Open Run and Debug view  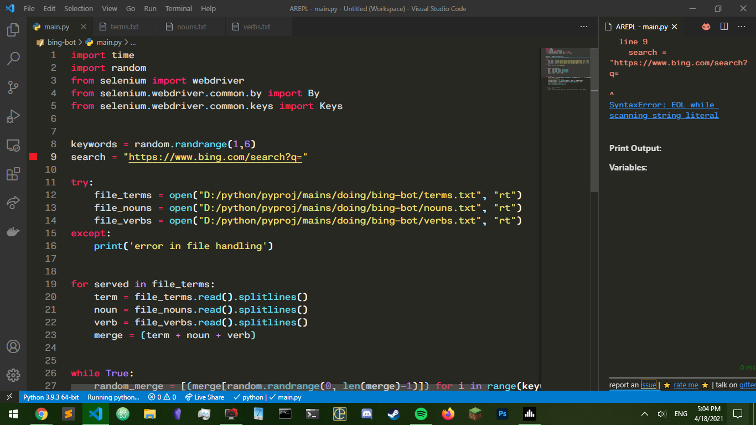[x=13, y=116]
